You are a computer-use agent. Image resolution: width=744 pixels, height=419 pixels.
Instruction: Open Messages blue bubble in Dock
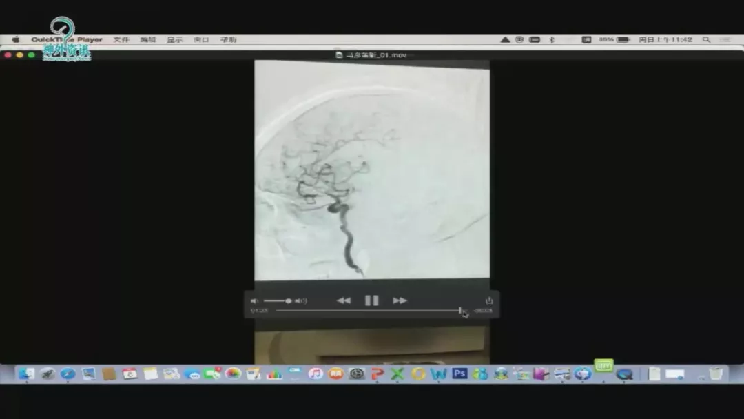[x=192, y=374]
